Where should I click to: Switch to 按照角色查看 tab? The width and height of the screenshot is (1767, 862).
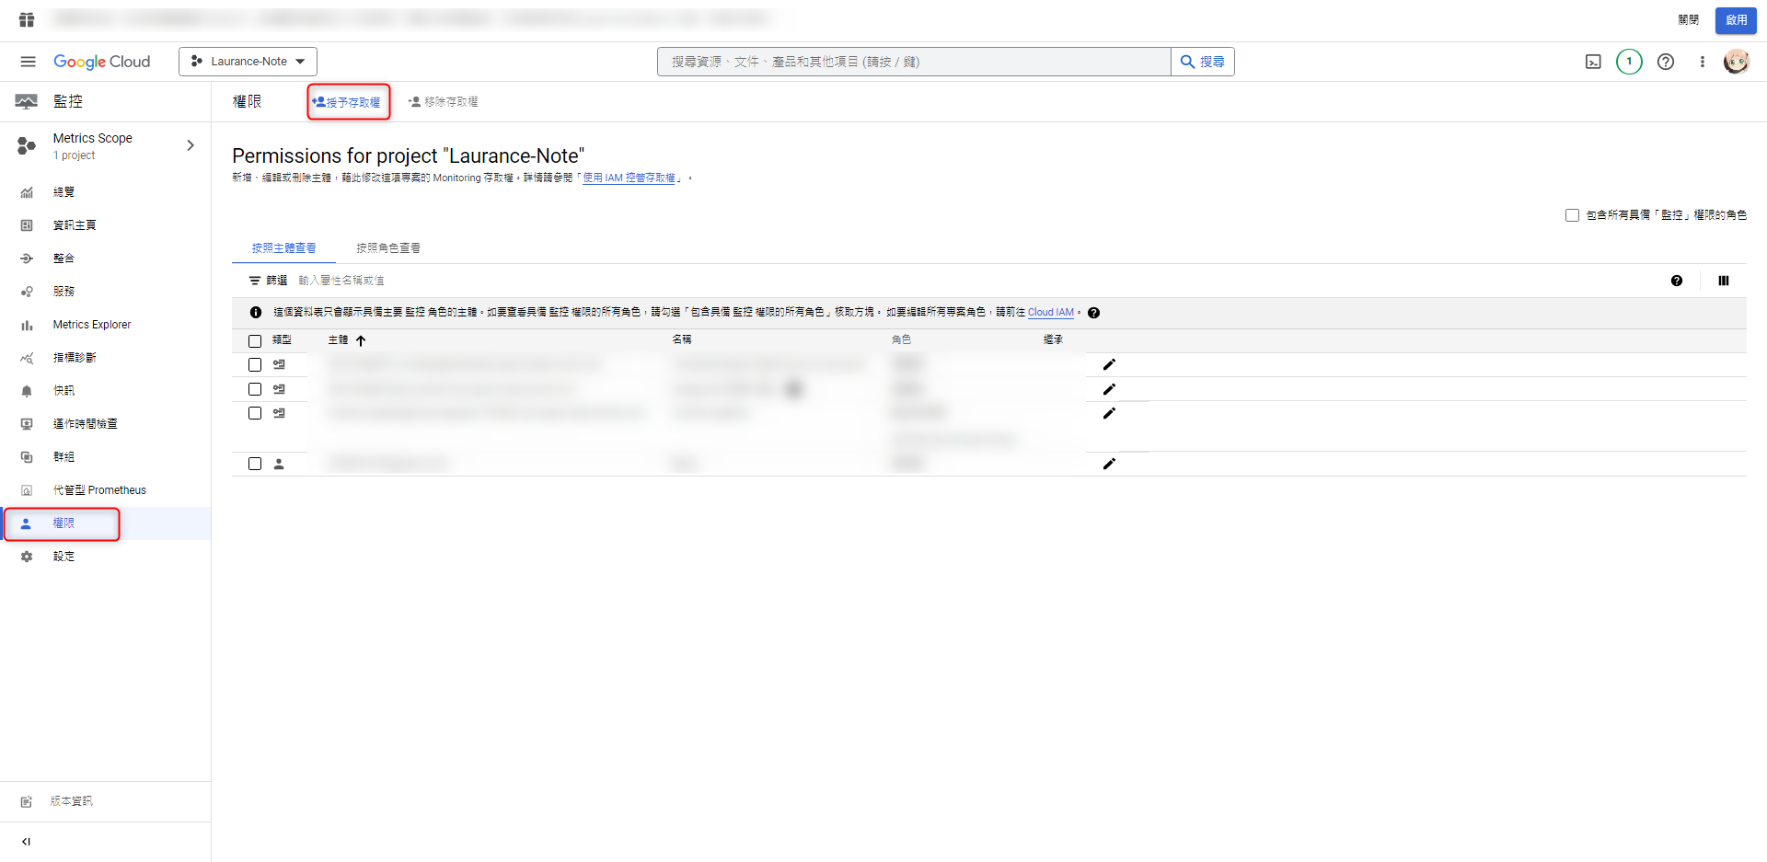click(x=388, y=248)
